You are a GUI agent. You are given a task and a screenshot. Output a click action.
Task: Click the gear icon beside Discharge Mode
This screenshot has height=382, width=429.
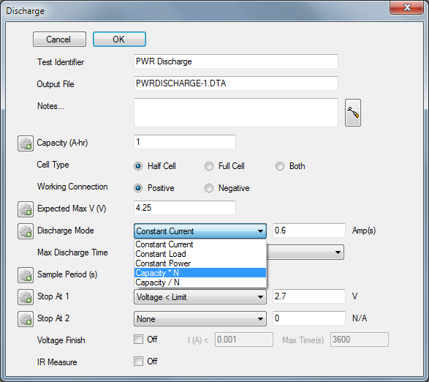[x=26, y=231]
